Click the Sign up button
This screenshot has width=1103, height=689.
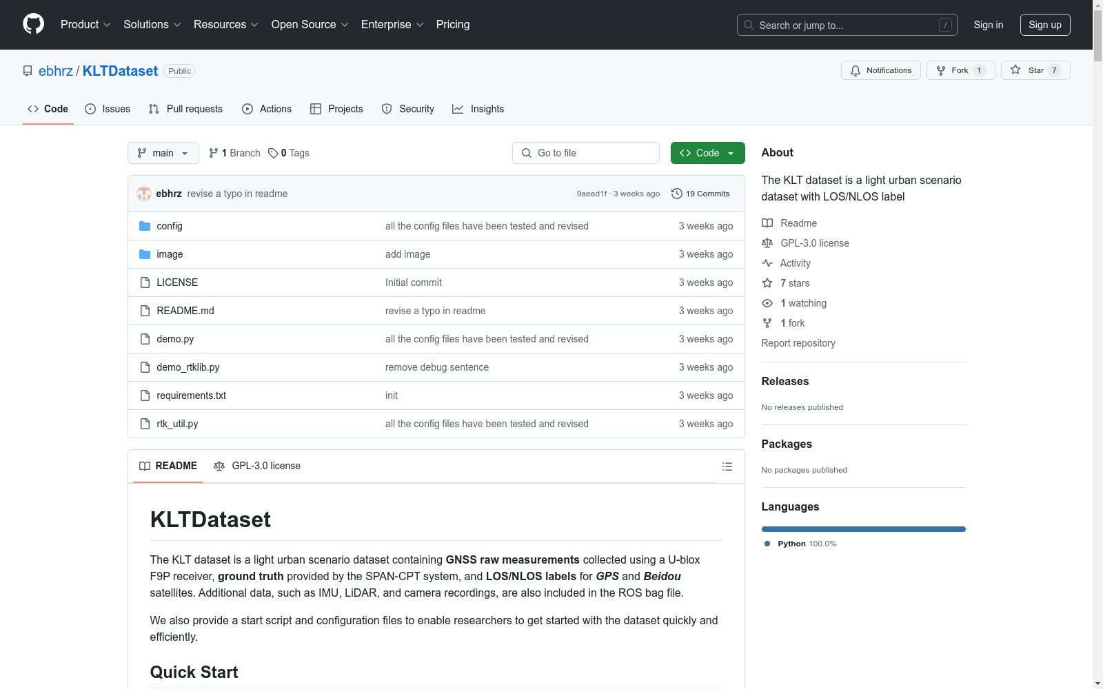[x=1045, y=25]
